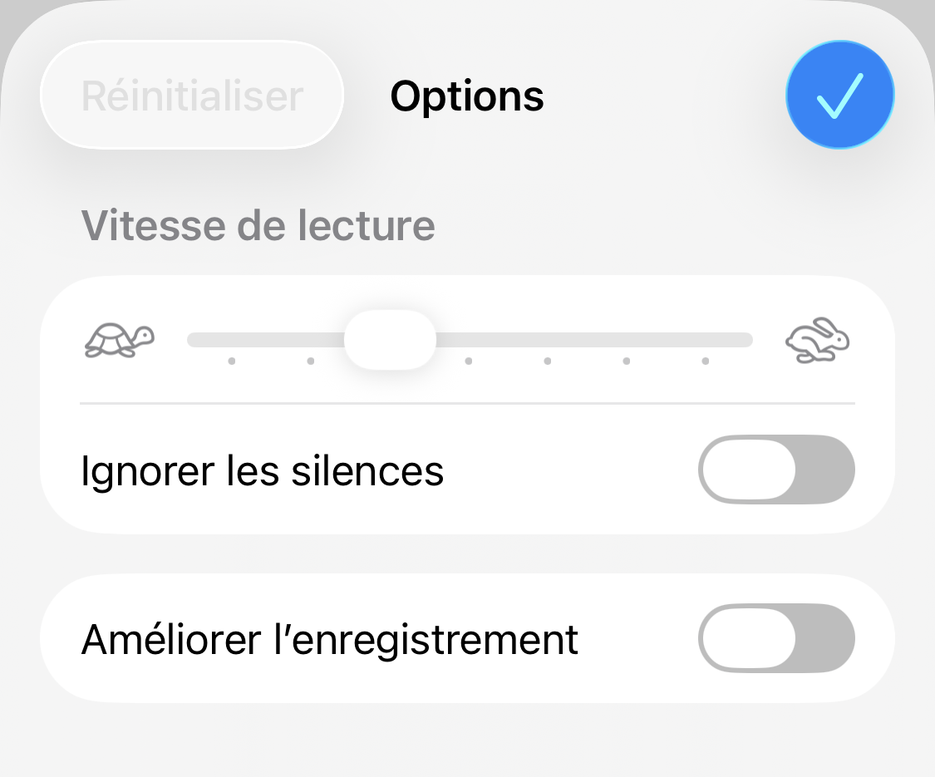
Task: Tap the Améliorer l'enregistrement label text
Action: 330,639
